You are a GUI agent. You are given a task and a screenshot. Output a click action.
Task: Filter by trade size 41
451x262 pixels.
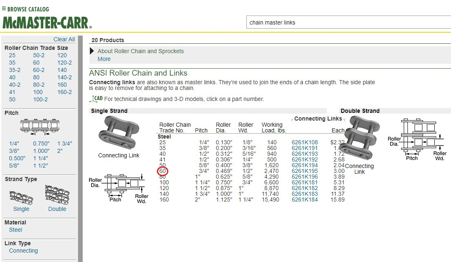click(x=12, y=92)
